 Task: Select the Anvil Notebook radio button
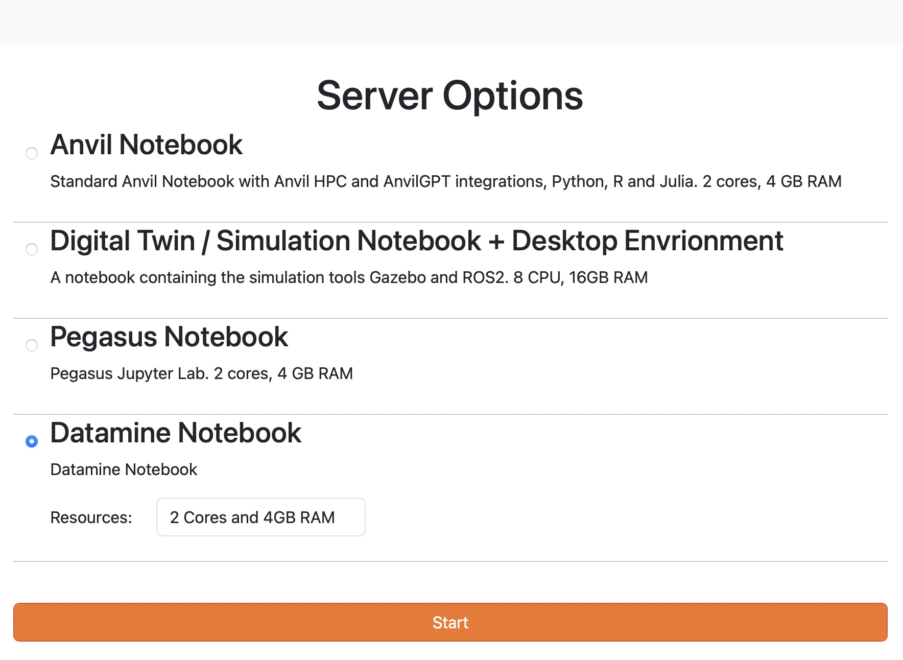pos(32,153)
